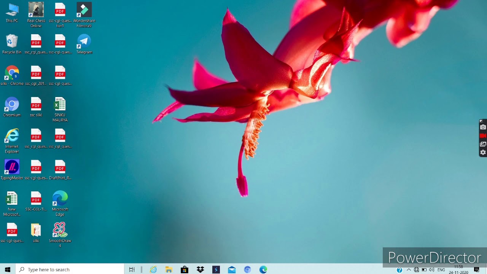Viewport: 487px width, 274px height.
Task: Open the notification Action Center
Action: click(476, 270)
